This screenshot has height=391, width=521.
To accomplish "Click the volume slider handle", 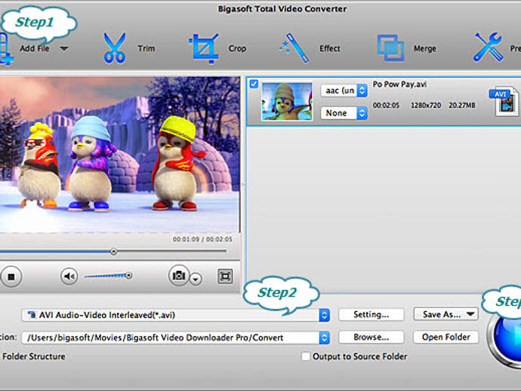I will pyautogui.click(x=128, y=276).
